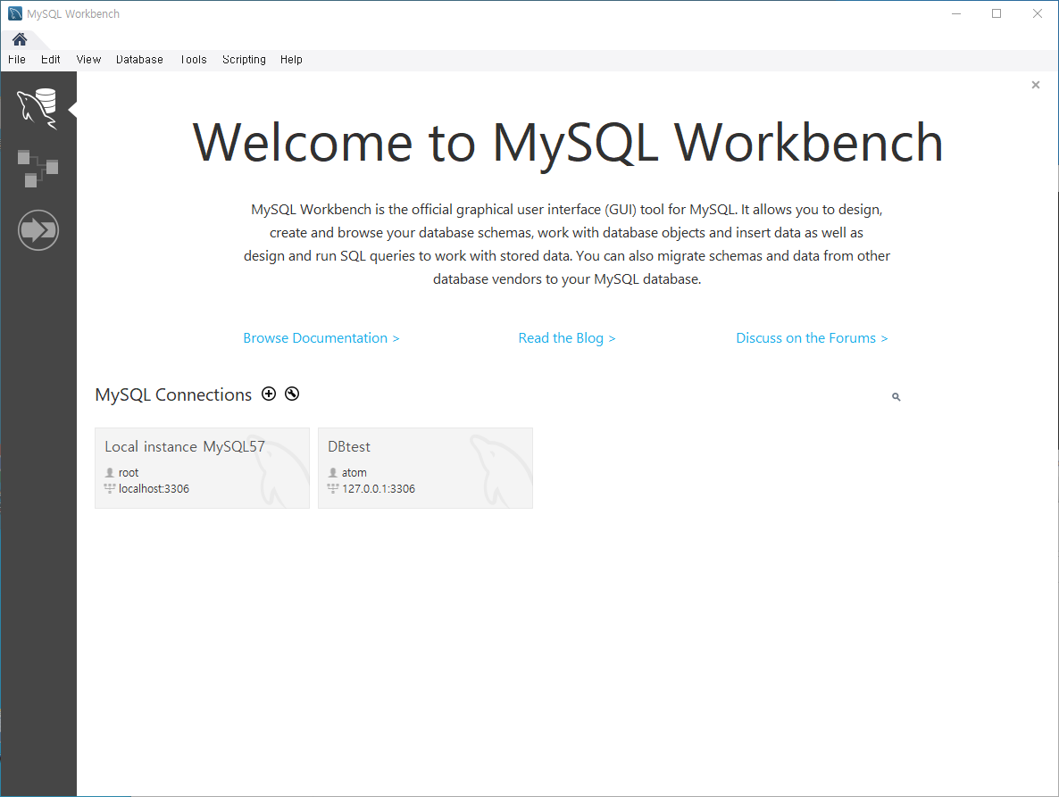
Task: Open the Migration wizard arrow sidebar icon
Action: (38, 230)
